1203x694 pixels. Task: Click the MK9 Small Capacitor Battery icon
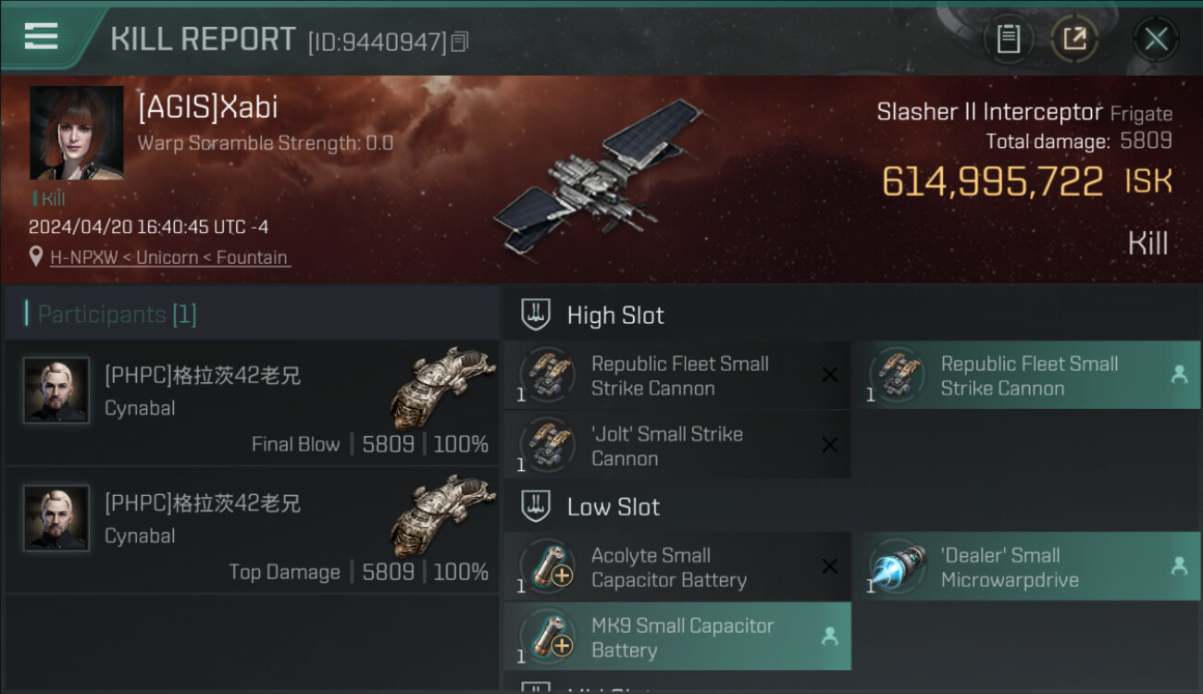(547, 638)
